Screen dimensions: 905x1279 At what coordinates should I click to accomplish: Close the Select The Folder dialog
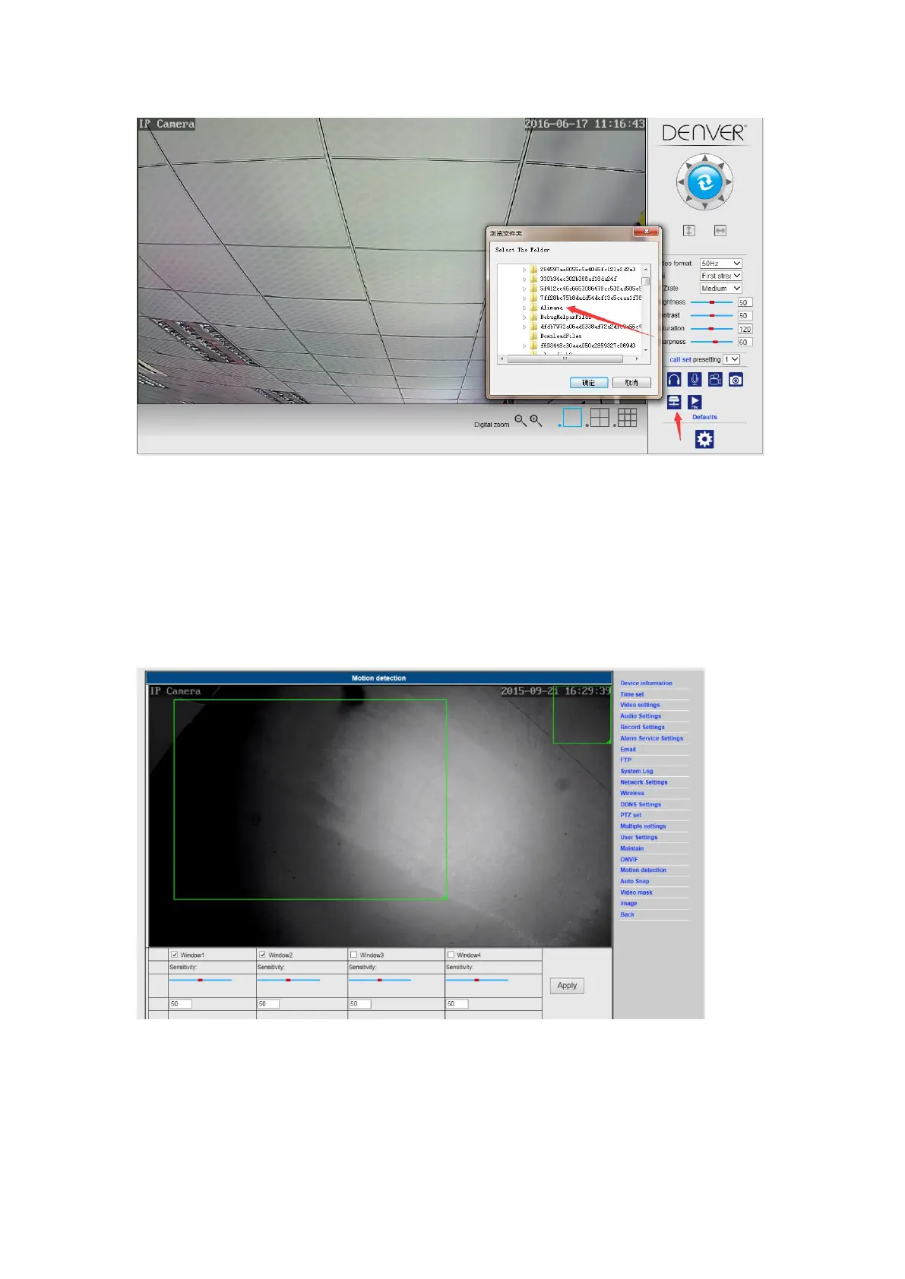coord(646,232)
